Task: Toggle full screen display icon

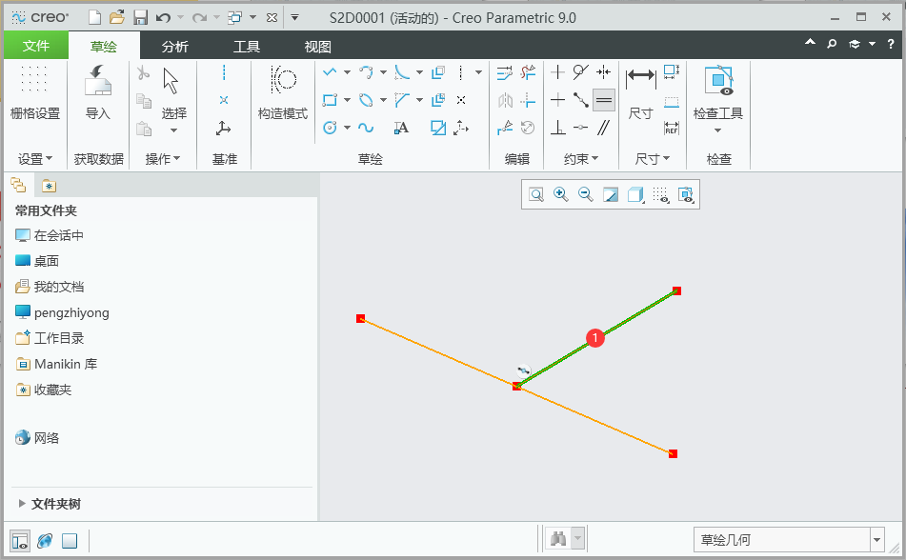Action: pos(70,541)
